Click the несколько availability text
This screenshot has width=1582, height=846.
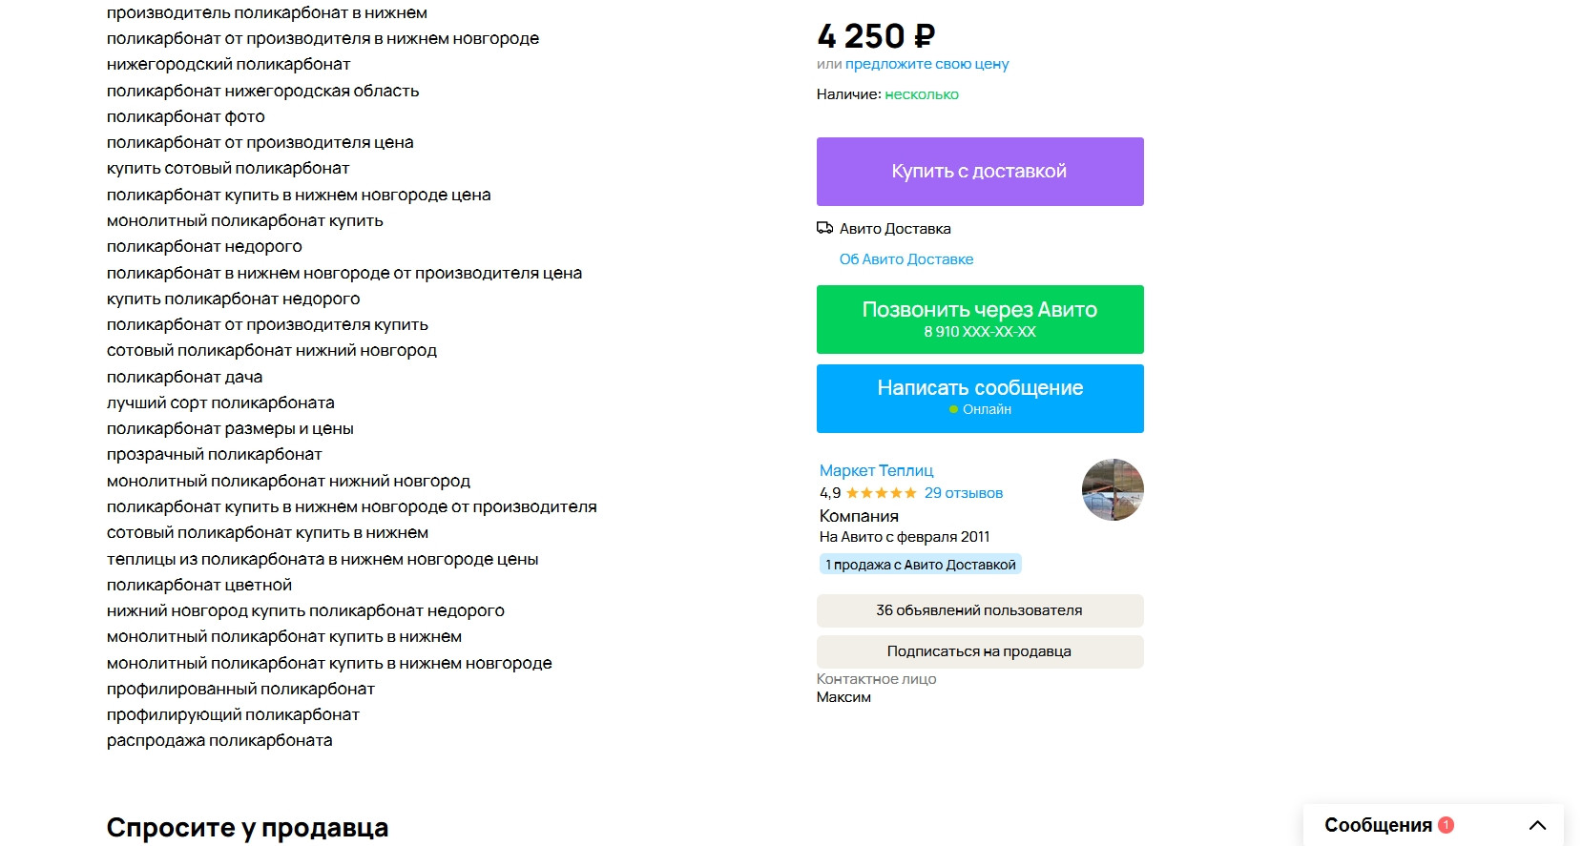click(922, 94)
